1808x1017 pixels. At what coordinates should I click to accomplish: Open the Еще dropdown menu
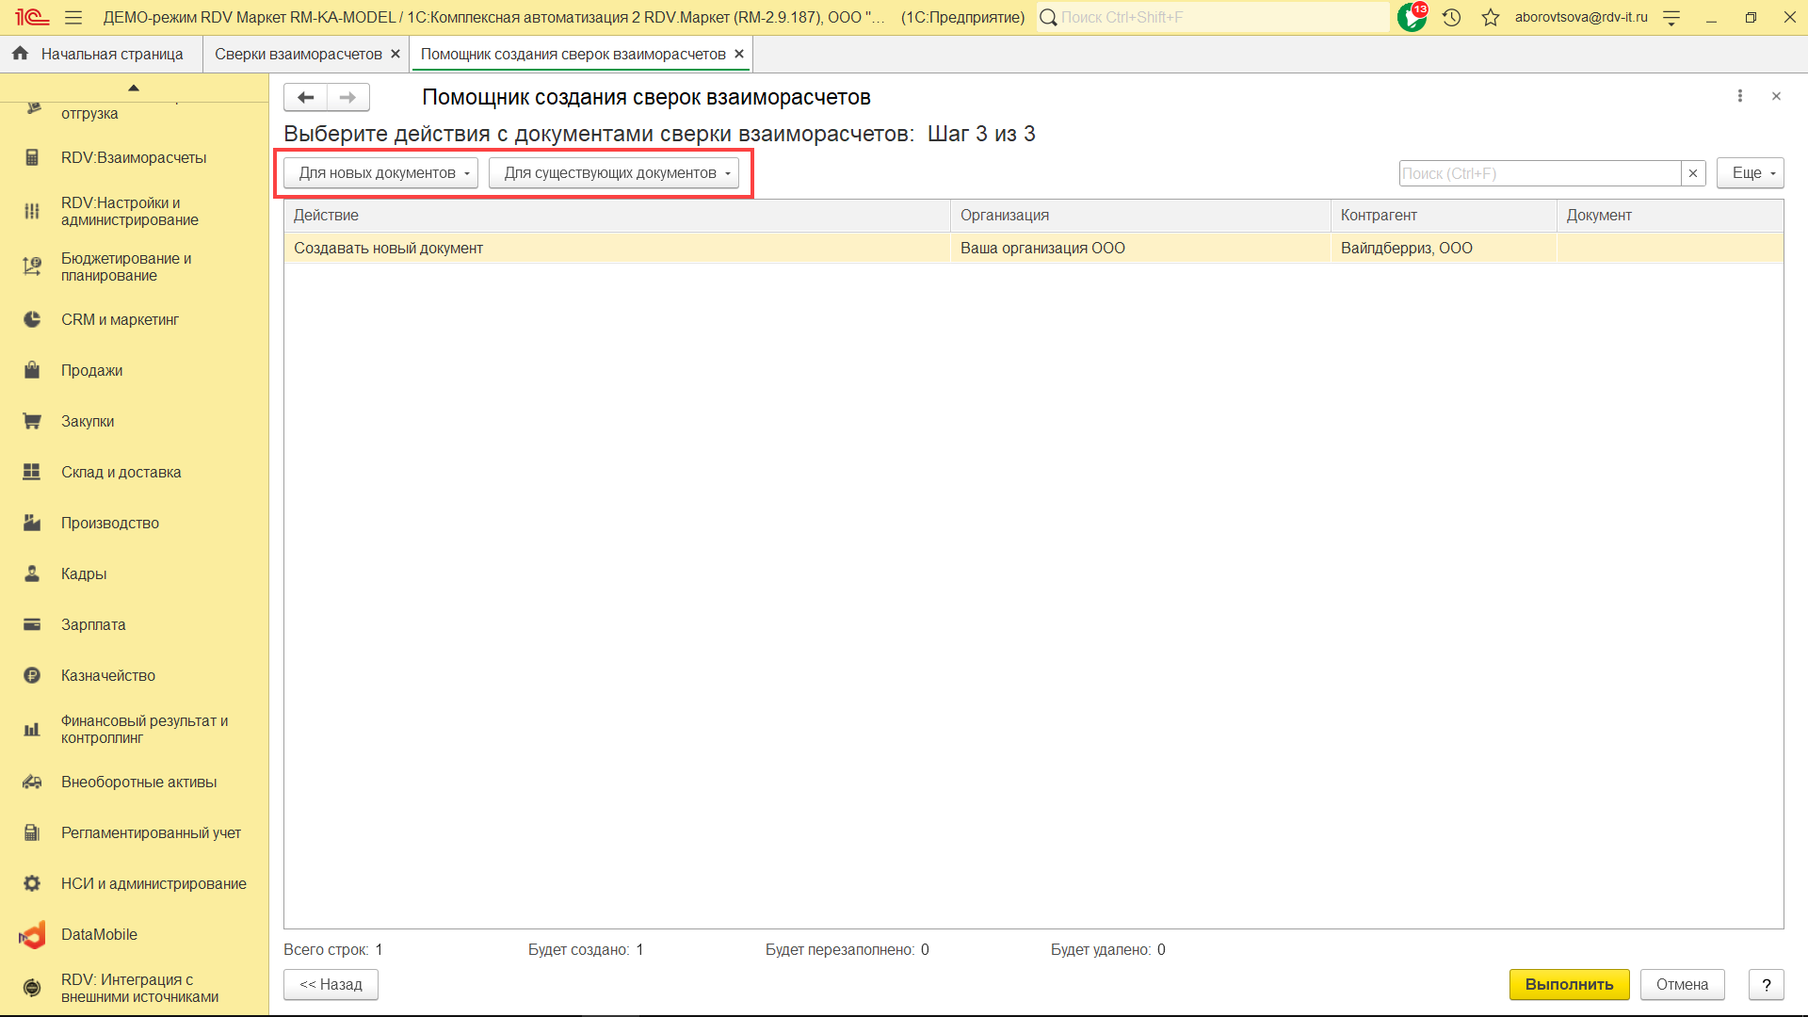(x=1750, y=173)
